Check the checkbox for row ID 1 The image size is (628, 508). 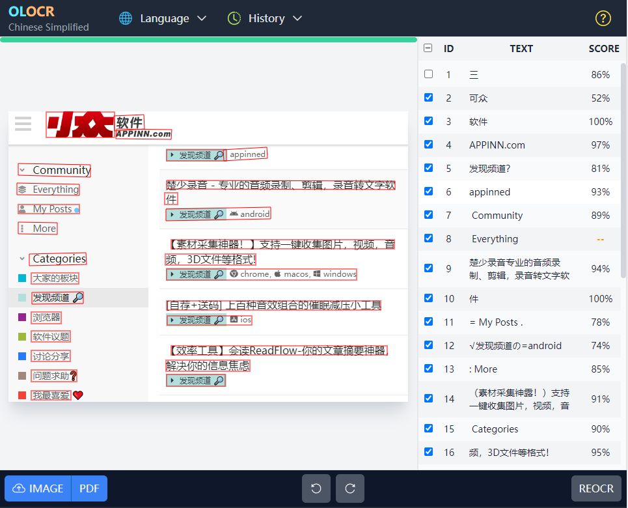pyautogui.click(x=428, y=74)
